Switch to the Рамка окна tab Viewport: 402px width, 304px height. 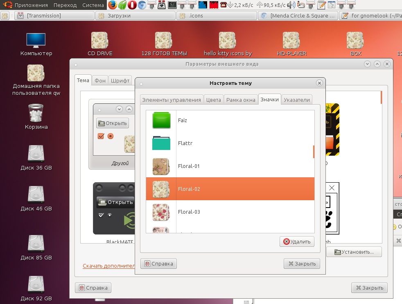(x=241, y=100)
